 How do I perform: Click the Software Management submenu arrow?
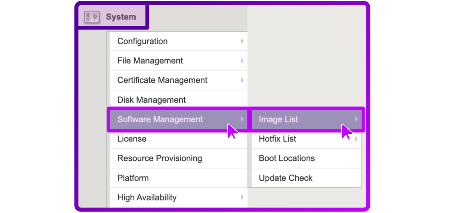click(x=242, y=119)
